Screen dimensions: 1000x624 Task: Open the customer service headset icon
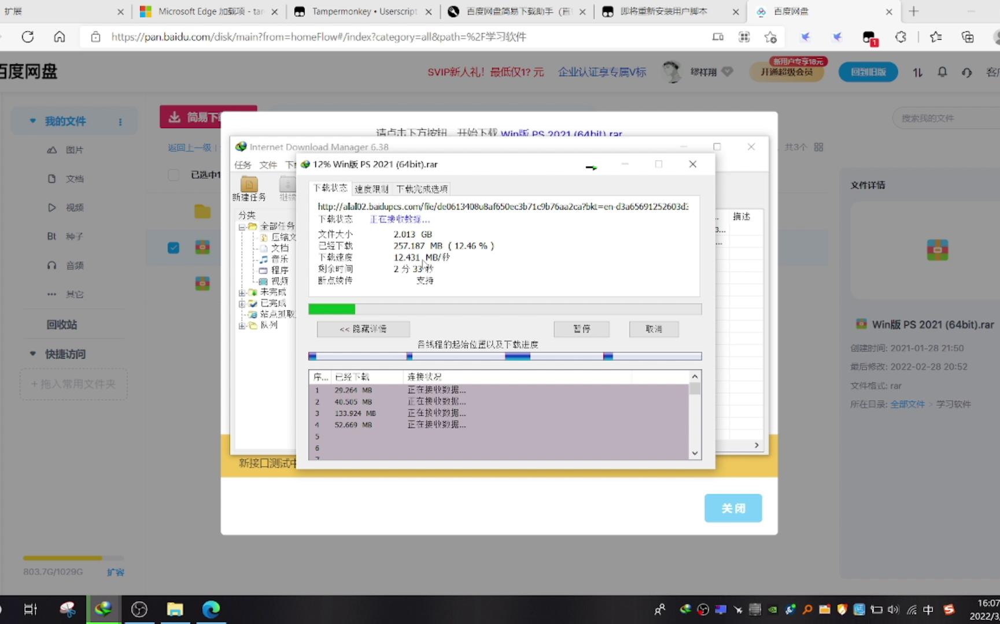click(966, 72)
